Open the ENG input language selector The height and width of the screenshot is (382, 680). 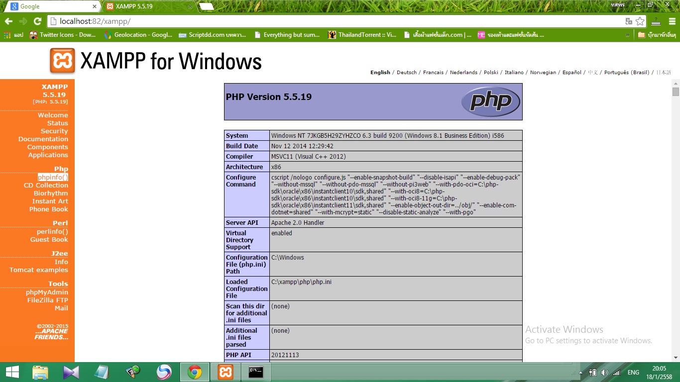click(x=633, y=372)
